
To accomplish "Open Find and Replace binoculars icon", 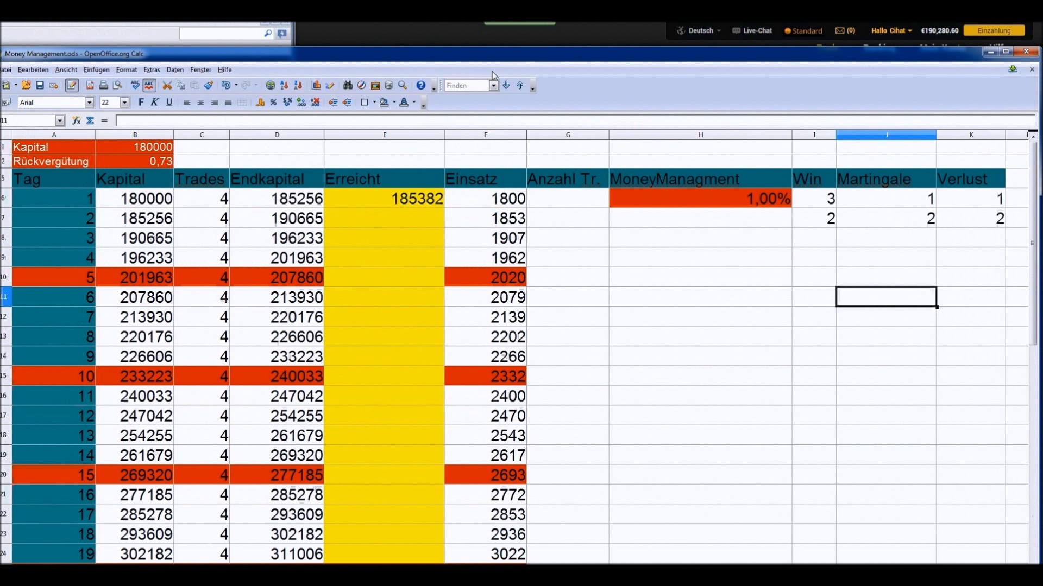I will [x=348, y=85].
